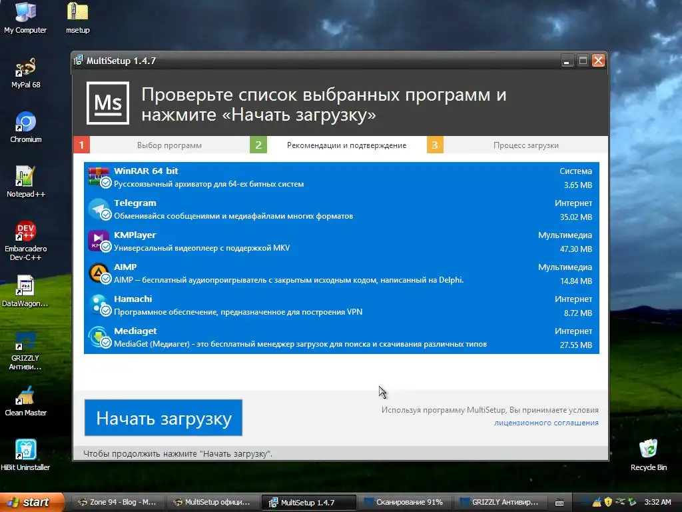Select the DataWagon desktop shortcut

[25, 291]
